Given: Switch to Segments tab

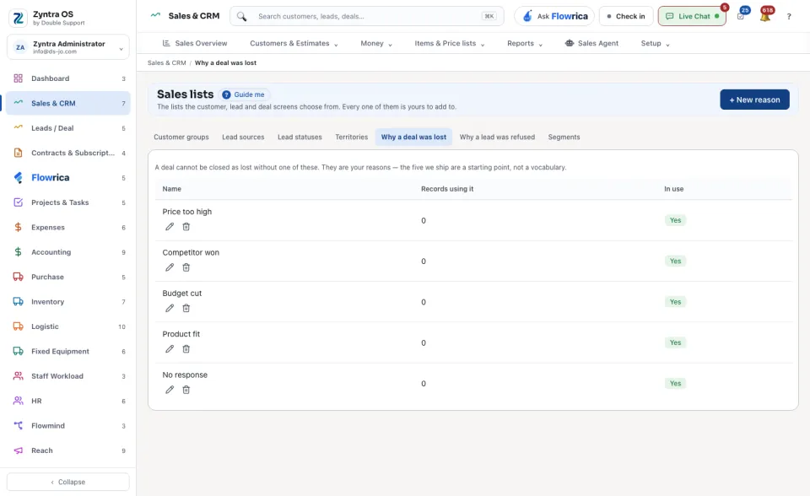Looking at the screenshot, I should [x=564, y=137].
